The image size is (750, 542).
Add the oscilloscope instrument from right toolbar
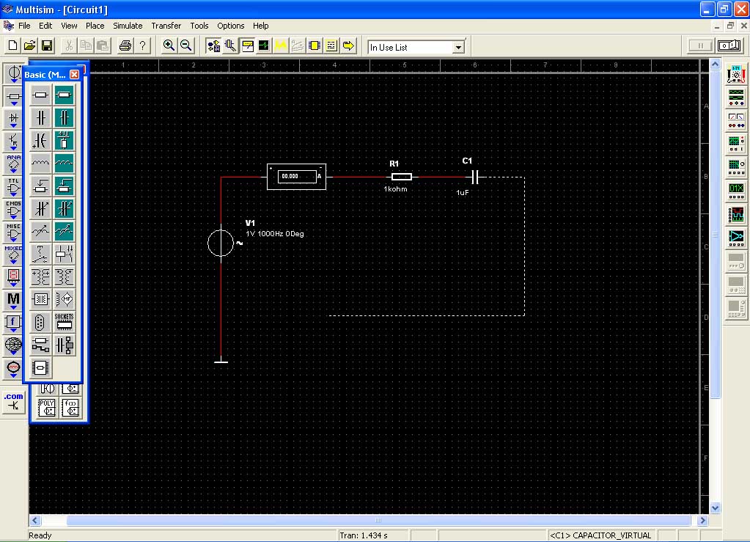(x=736, y=143)
